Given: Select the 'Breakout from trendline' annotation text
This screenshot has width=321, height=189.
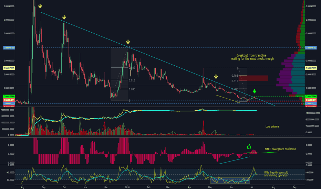Looking at the screenshot, I should [x=252, y=57].
